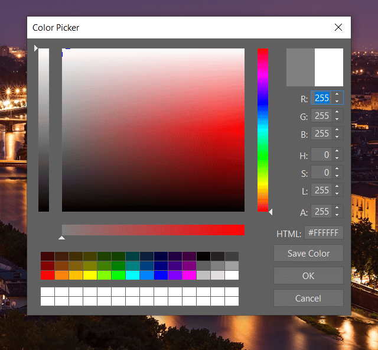The image size is (378, 350).
Task: Click the luminance slider triangle marker
Action: point(36,48)
